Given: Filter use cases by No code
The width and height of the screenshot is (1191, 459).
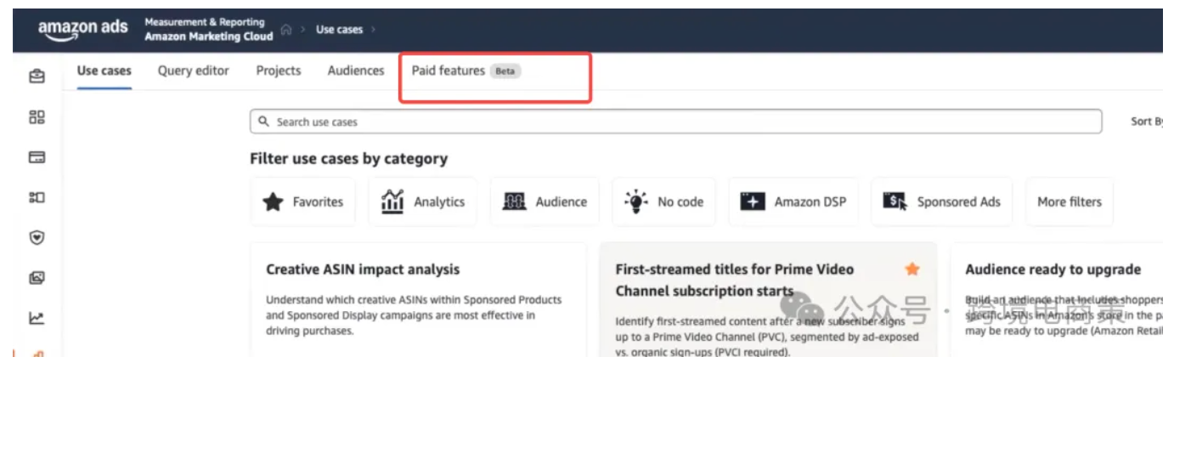Looking at the screenshot, I should click(664, 201).
